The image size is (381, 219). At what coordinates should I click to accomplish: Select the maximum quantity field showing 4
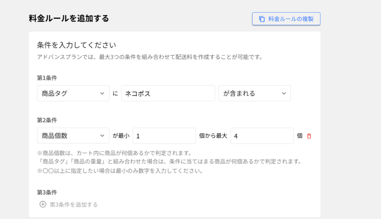[262, 136]
